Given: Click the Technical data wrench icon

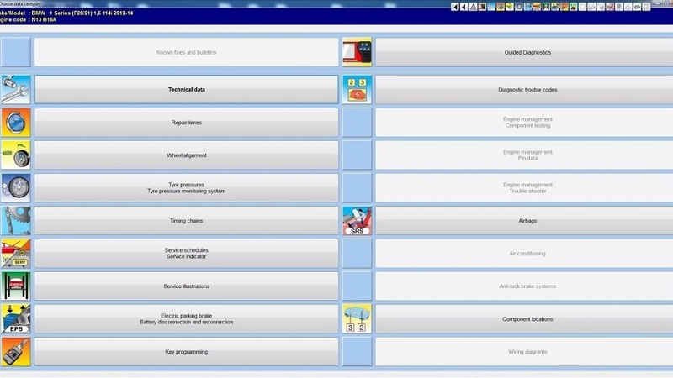Looking at the screenshot, I should click(x=15, y=89).
